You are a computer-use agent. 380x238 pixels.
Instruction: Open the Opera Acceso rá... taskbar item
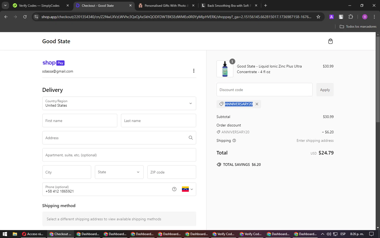click(x=33, y=234)
